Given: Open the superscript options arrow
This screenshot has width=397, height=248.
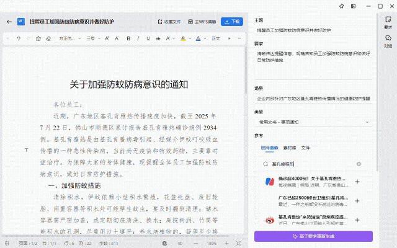Looking at the screenshot, I should (174, 38).
